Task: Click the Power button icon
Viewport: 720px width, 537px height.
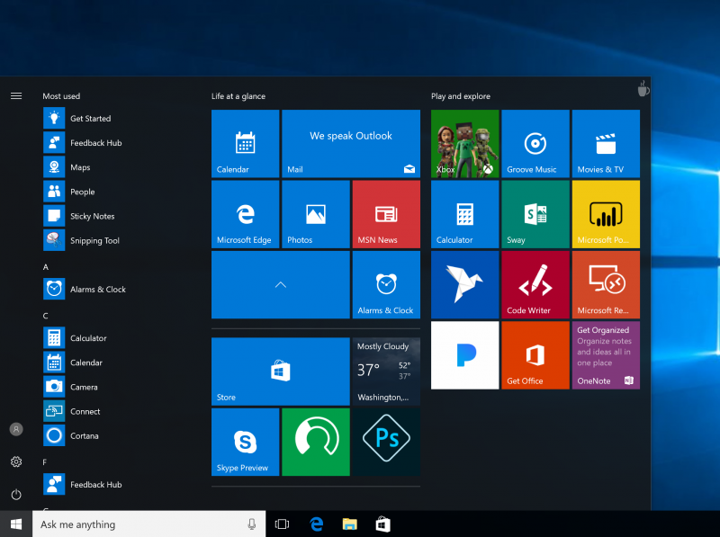Action: click(x=16, y=495)
